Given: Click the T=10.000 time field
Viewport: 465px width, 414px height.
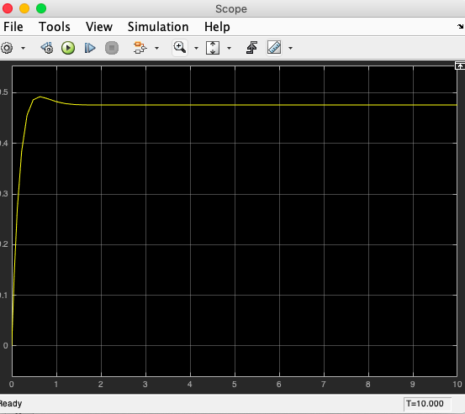Looking at the screenshot, I should [x=427, y=404].
